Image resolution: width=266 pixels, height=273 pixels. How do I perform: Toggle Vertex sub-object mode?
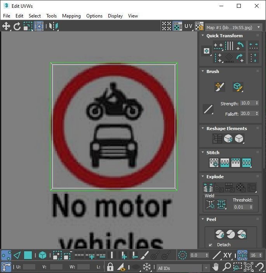6,255
